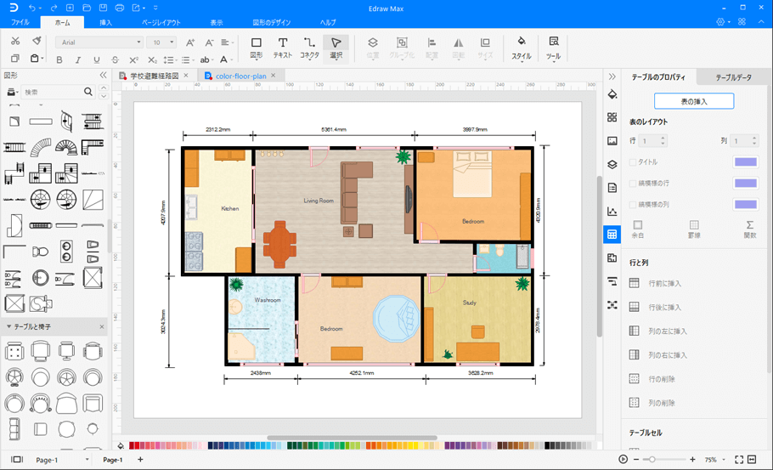Open the ページレイアウト ribbon tab
The image size is (773, 470).
(x=161, y=22)
